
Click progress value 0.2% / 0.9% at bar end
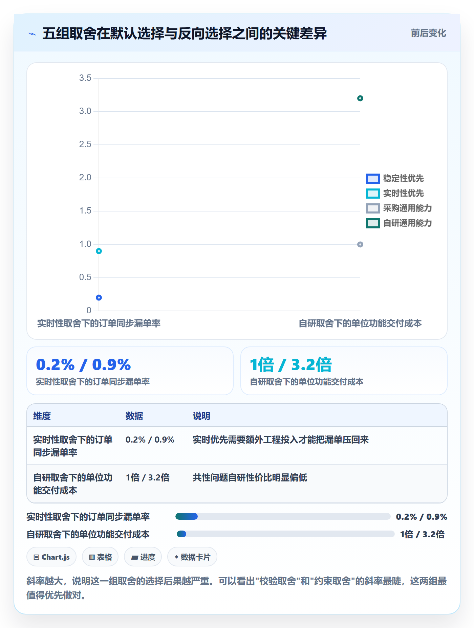pos(422,517)
